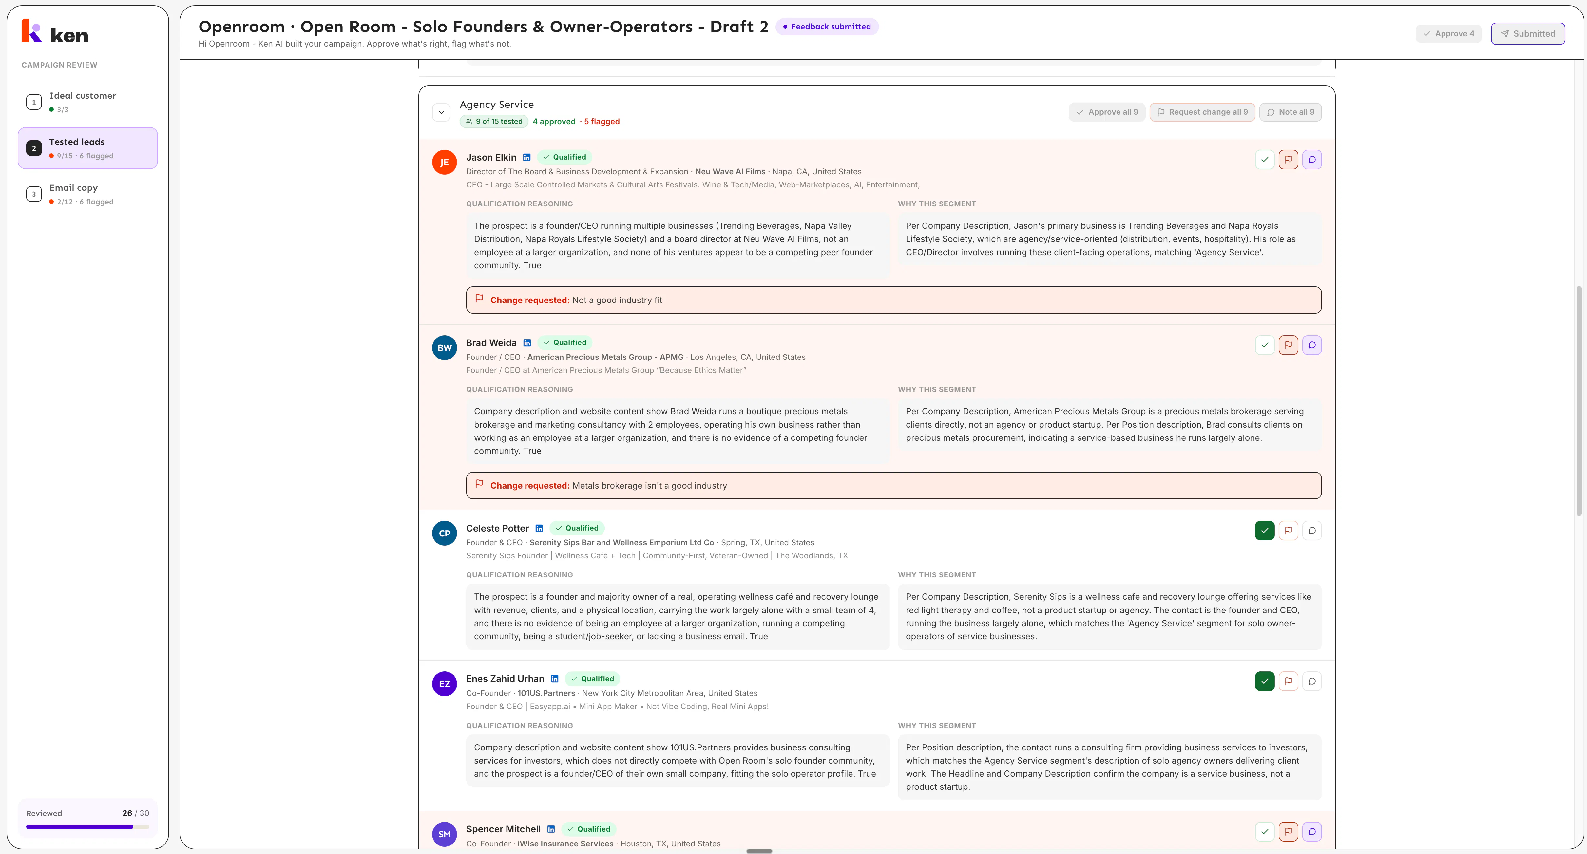
Task: Open Celeste Potter's LinkedIn profile icon
Action: point(539,529)
